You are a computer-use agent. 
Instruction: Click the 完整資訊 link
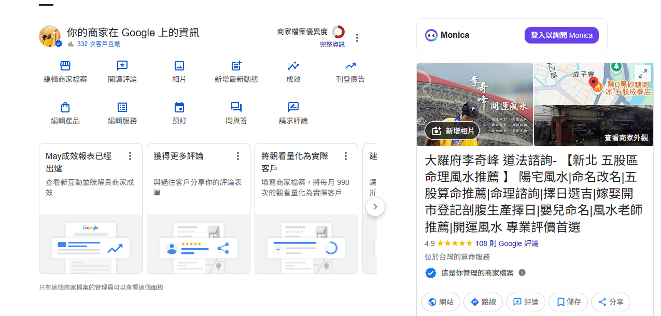pos(332,45)
